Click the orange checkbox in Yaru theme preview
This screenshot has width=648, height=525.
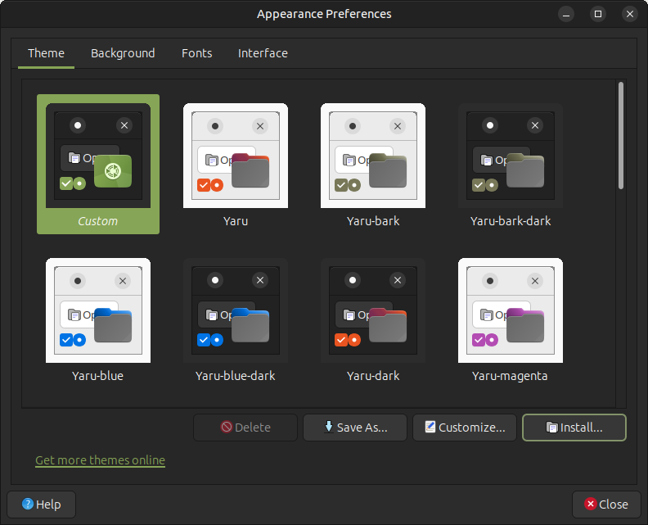pyautogui.click(x=204, y=185)
